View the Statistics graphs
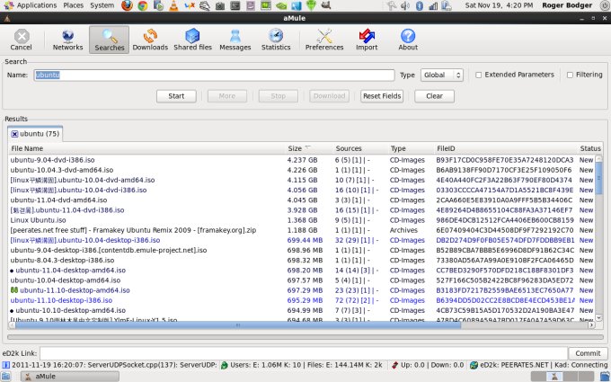Image resolution: width=611 pixels, height=382 pixels. point(276,37)
